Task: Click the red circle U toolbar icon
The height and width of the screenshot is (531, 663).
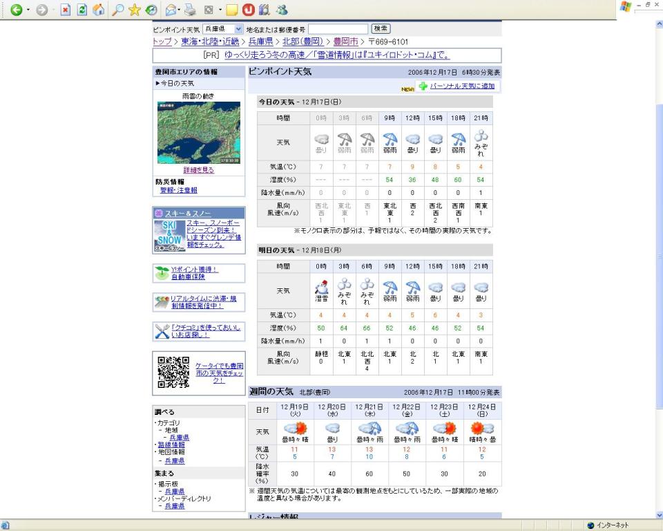Action: [x=248, y=10]
